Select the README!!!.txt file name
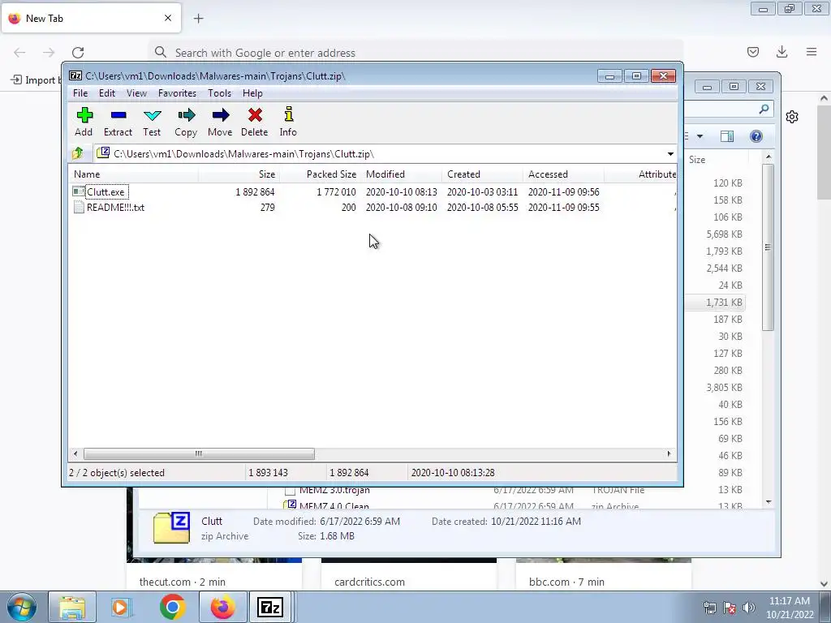Viewport: 831px width, 623px height. [x=115, y=207]
